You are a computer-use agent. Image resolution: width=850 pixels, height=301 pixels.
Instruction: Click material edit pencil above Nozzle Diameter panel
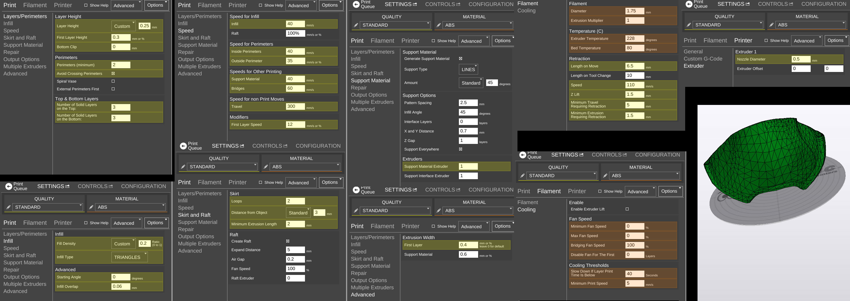click(771, 25)
